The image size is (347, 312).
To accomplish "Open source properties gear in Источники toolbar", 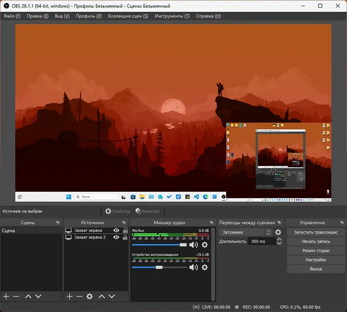I will (x=90, y=296).
